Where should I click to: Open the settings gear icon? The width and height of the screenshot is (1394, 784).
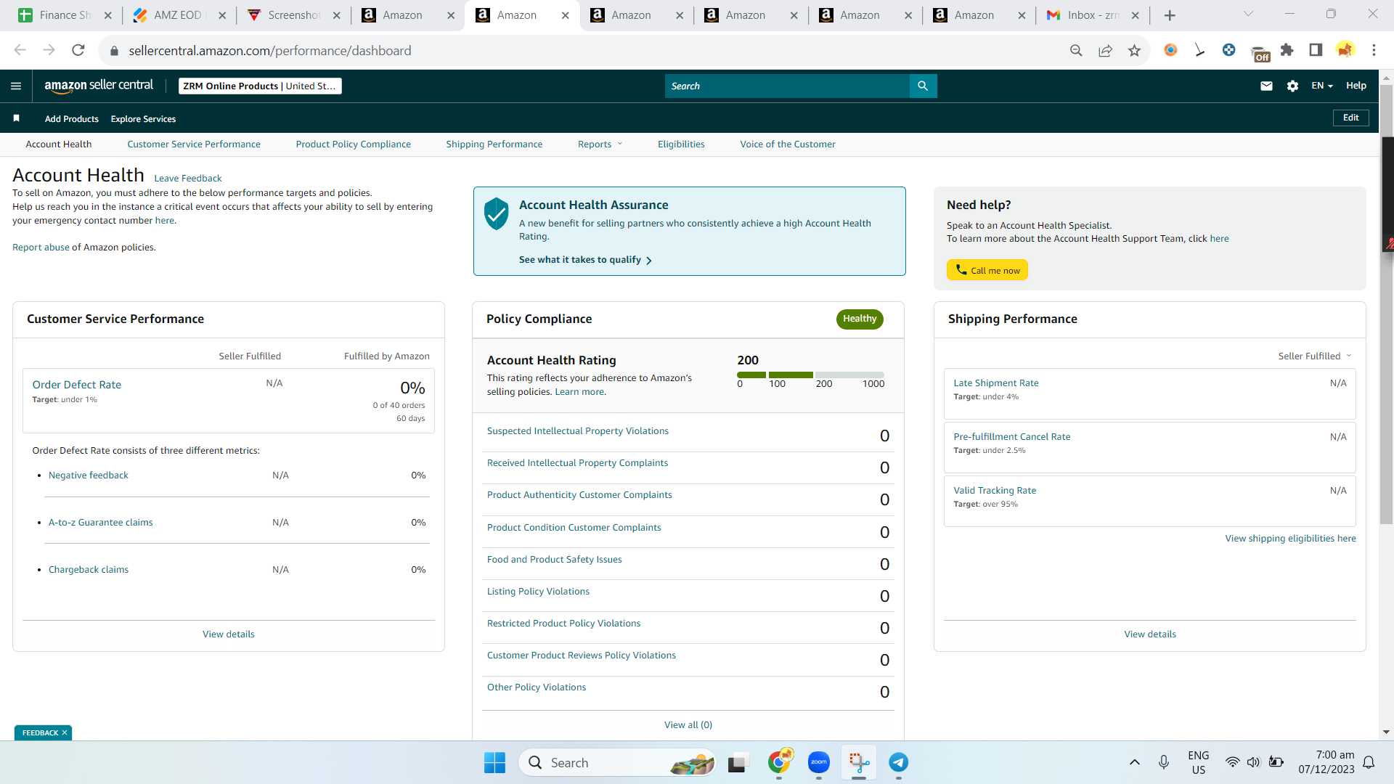coord(1292,86)
